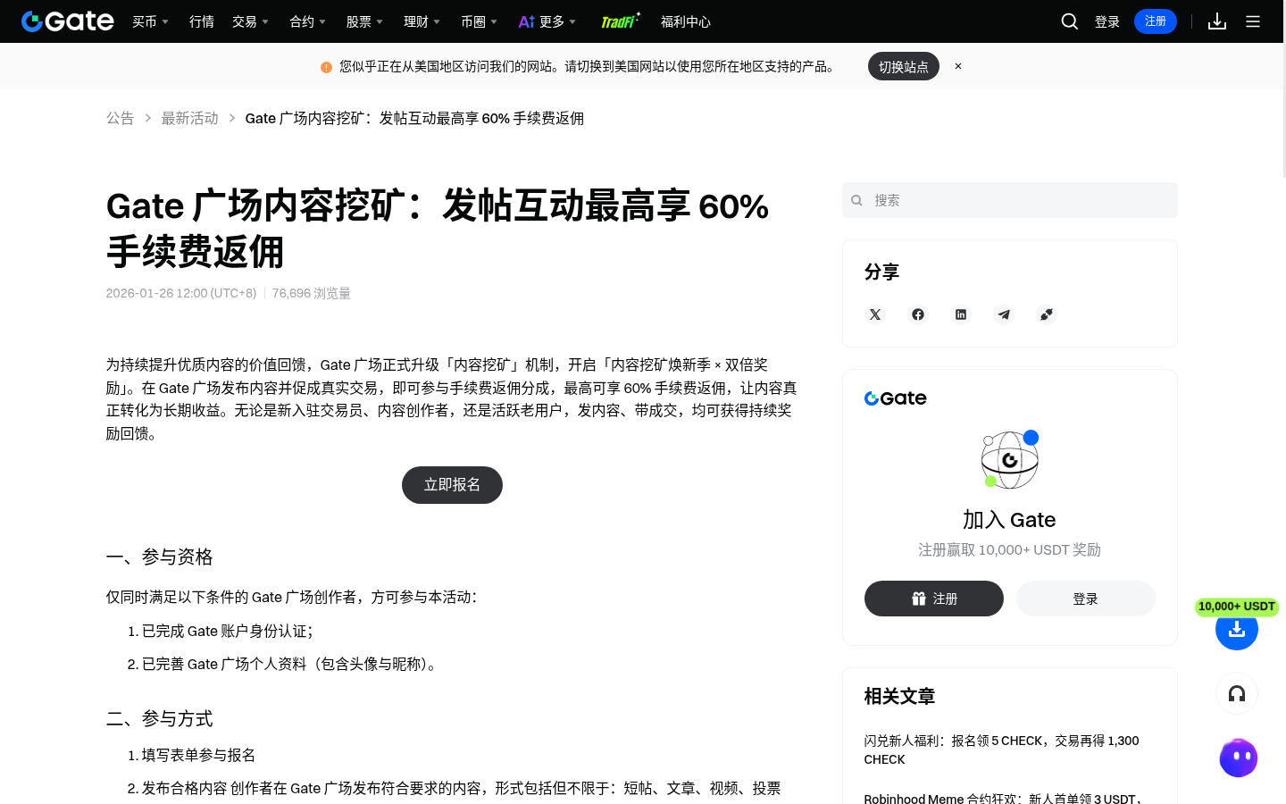Share article on X (Twitter)
Screen dimensions: 1286x804
pyautogui.click(x=875, y=314)
